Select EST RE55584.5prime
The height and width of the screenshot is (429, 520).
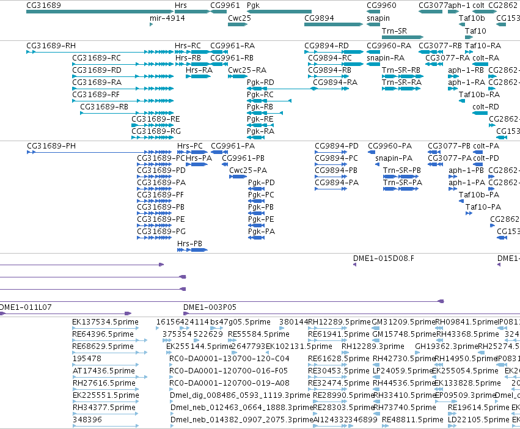232,340
